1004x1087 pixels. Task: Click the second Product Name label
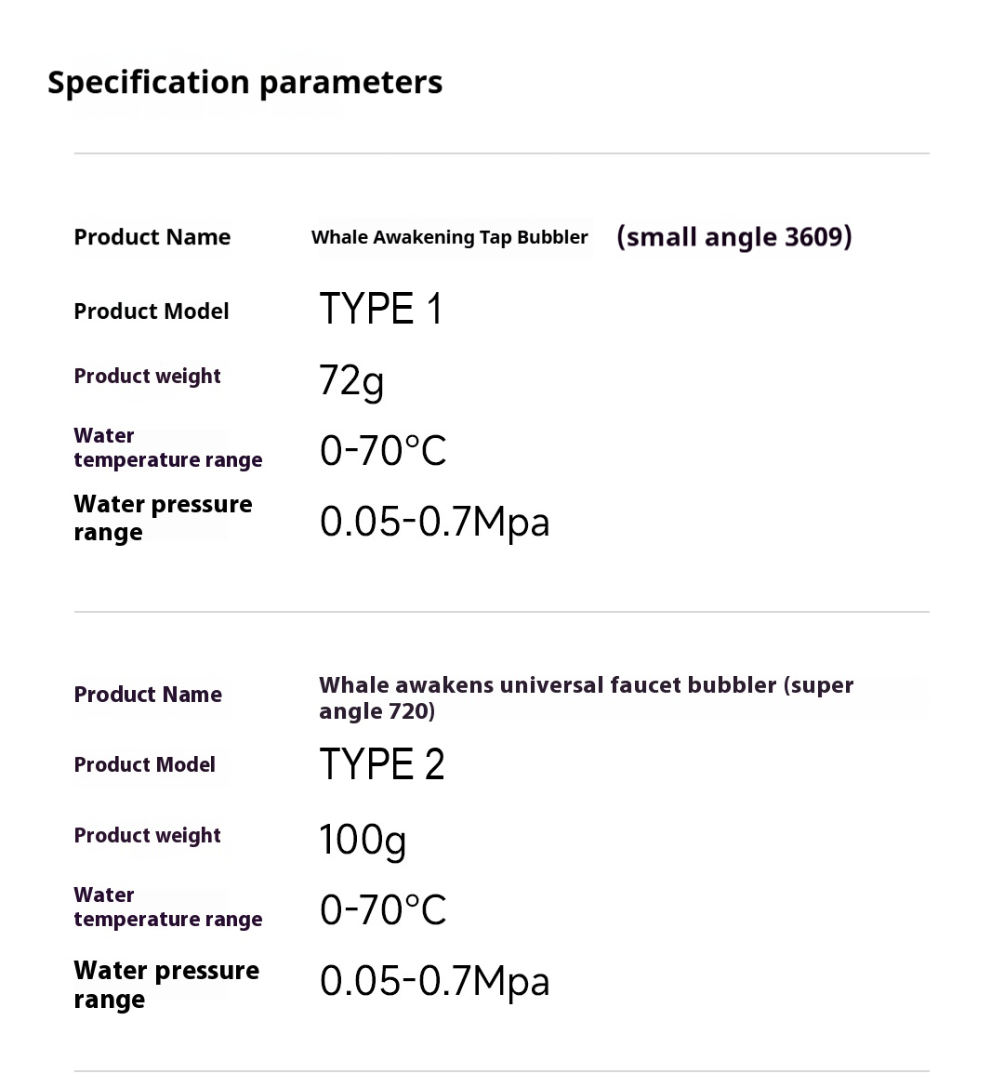point(148,695)
